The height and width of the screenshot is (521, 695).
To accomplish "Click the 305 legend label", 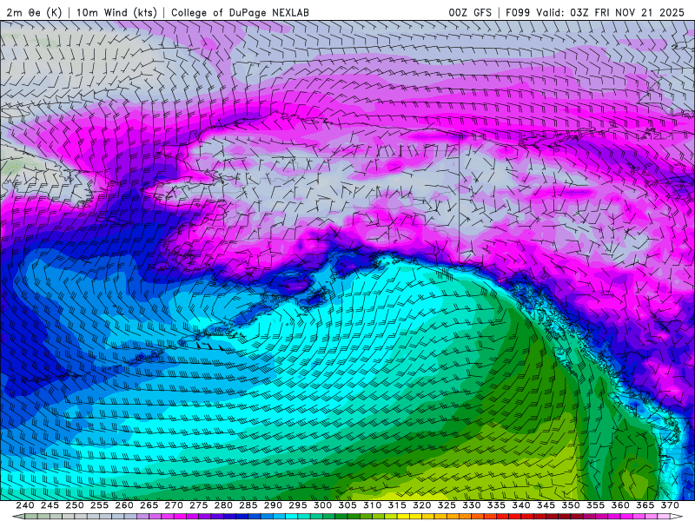I will coord(347,505).
